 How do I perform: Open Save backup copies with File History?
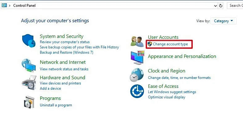[79, 47]
